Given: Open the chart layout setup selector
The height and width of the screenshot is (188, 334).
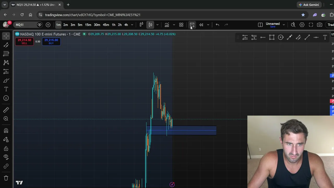Looking at the screenshot, I should click(260, 25).
